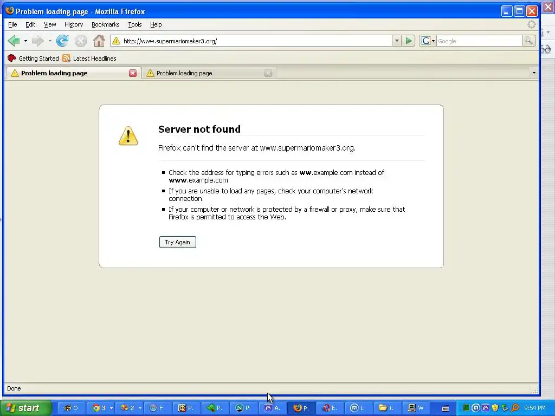555x416 pixels.
Task: Open the green-arrow-icon taskbar item labeled P.
Action: [216, 408]
